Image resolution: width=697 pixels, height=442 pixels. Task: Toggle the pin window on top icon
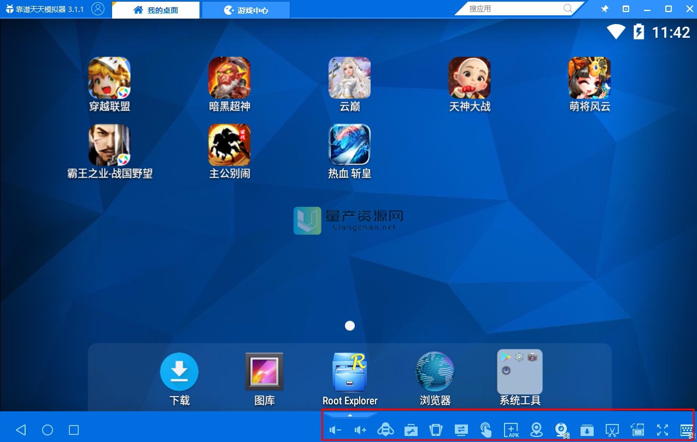pyautogui.click(x=605, y=9)
